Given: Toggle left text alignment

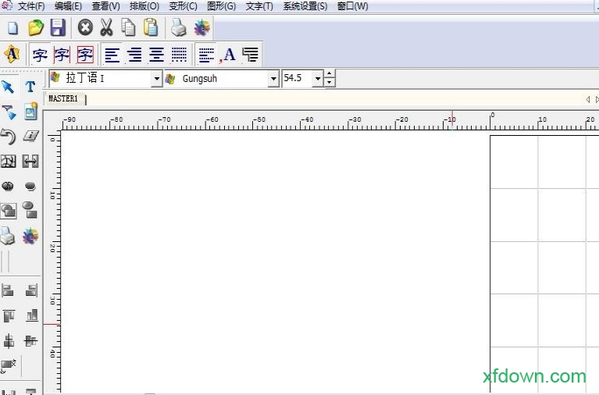Looking at the screenshot, I should coord(112,55).
